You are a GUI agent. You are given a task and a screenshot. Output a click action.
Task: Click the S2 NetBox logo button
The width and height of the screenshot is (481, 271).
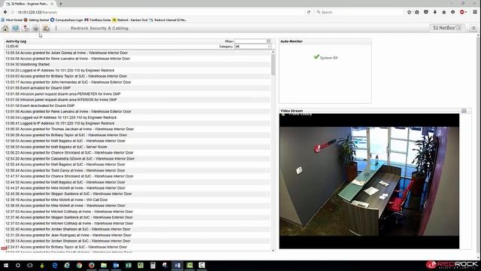(x=447, y=28)
